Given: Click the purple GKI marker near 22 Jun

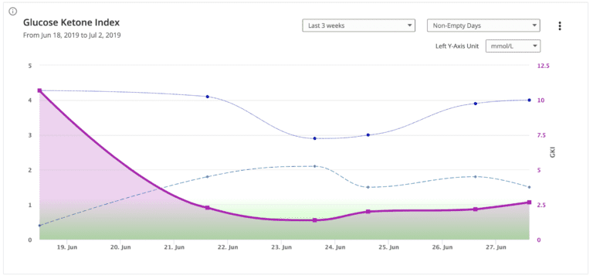Looking at the screenshot, I should [207, 208].
